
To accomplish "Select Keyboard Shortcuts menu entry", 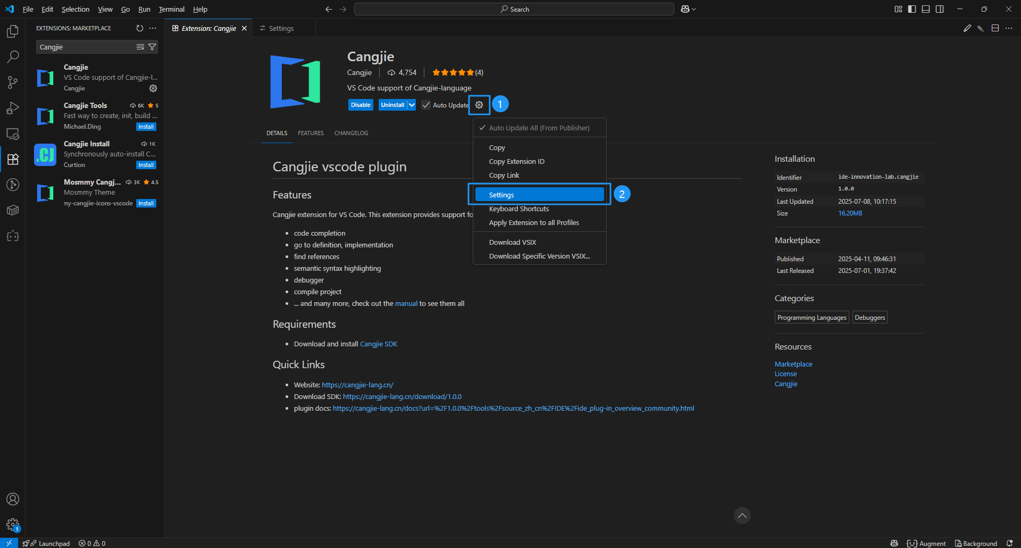I will (x=539, y=209).
